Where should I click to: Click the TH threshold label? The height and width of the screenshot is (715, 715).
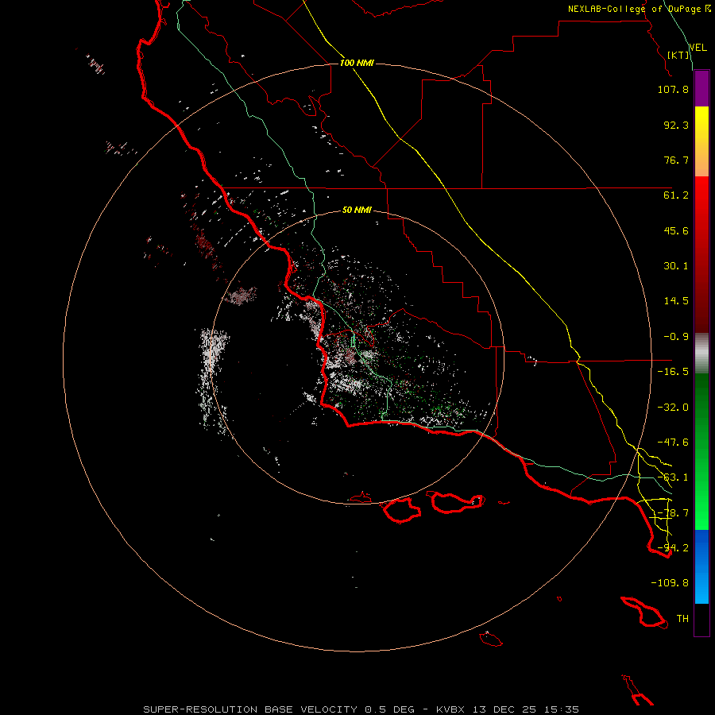682,619
